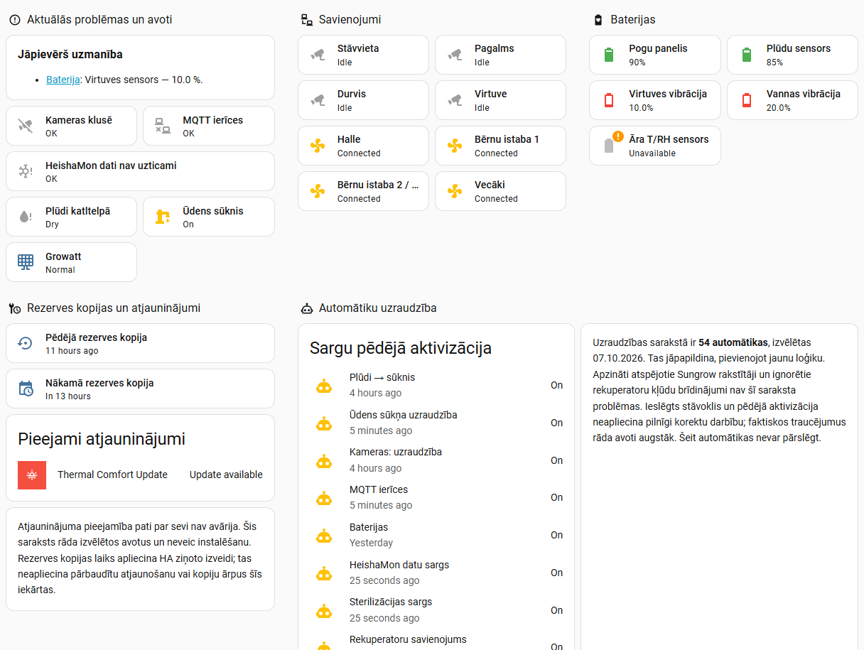Click the Baterijas section heading

coord(633,20)
